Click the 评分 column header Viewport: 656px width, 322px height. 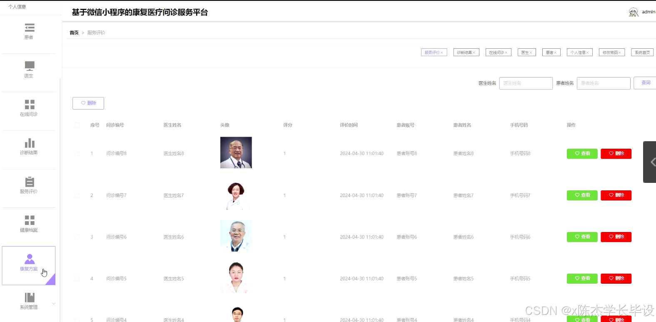[288, 125]
